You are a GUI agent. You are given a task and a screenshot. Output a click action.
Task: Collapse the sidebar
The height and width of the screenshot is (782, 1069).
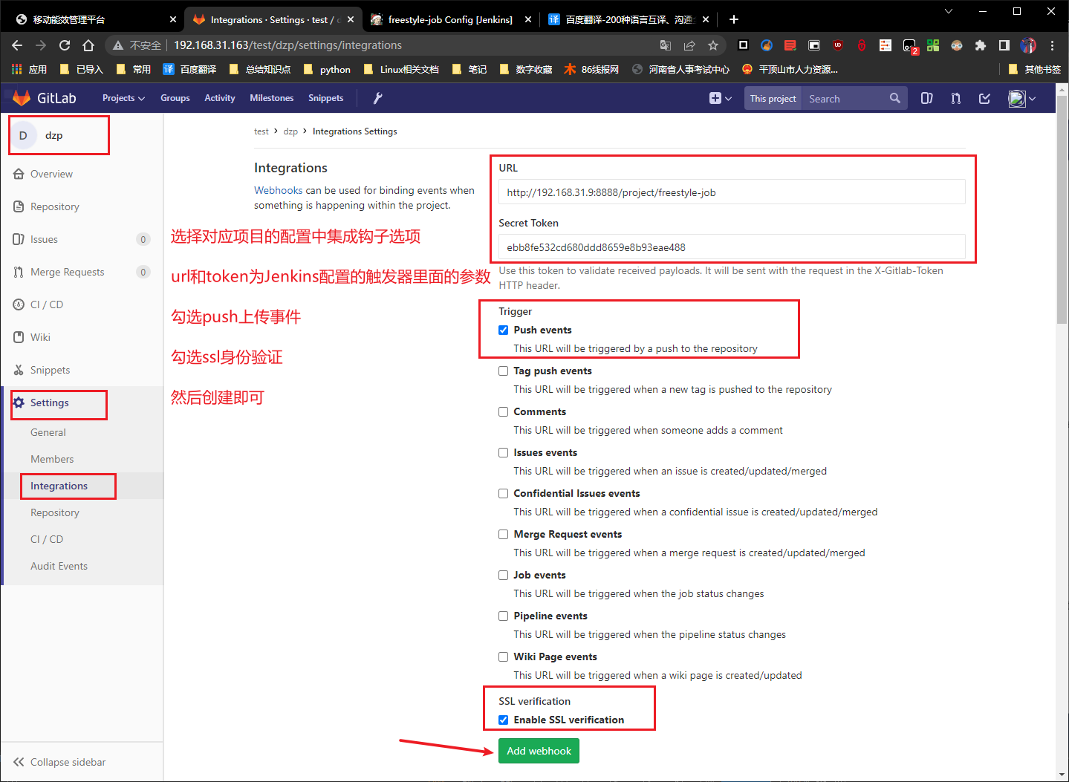pos(59,762)
